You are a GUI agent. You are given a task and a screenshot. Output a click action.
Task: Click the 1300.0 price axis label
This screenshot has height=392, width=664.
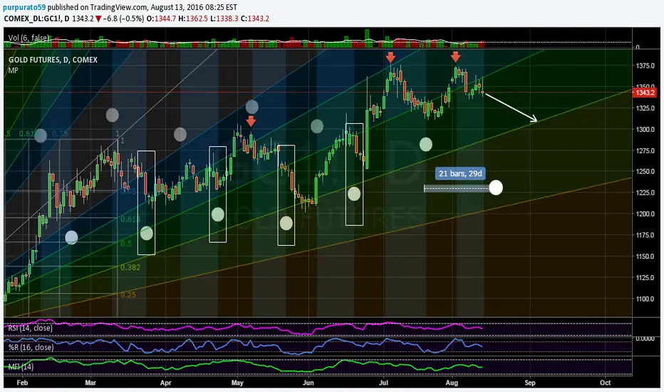click(x=645, y=129)
